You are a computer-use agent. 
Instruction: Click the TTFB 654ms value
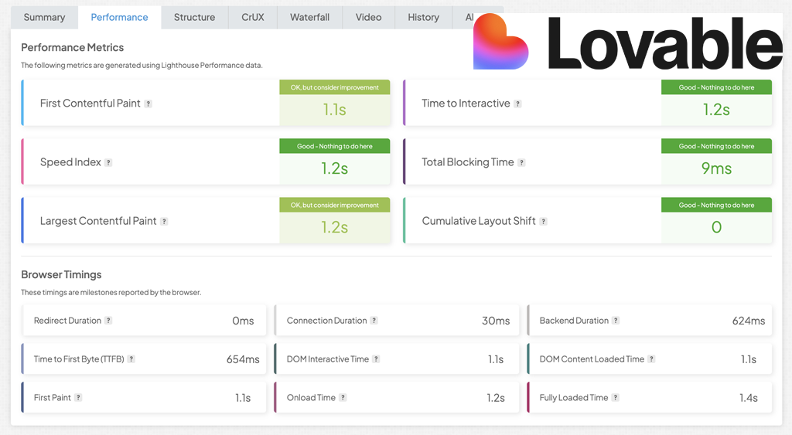click(x=243, y=359)
